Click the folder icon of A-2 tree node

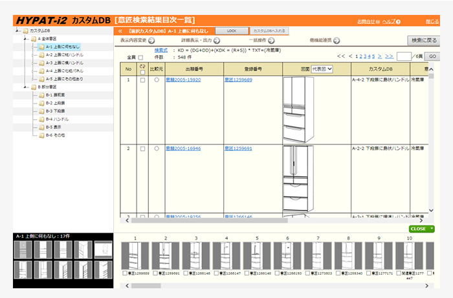(x=41, y=54)
